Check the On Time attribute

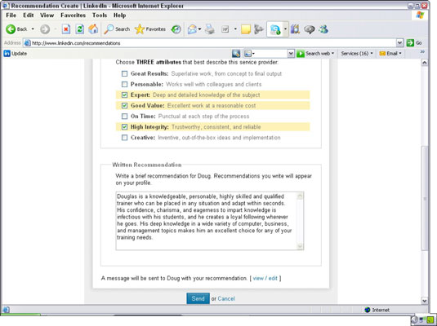click(125, 116)
